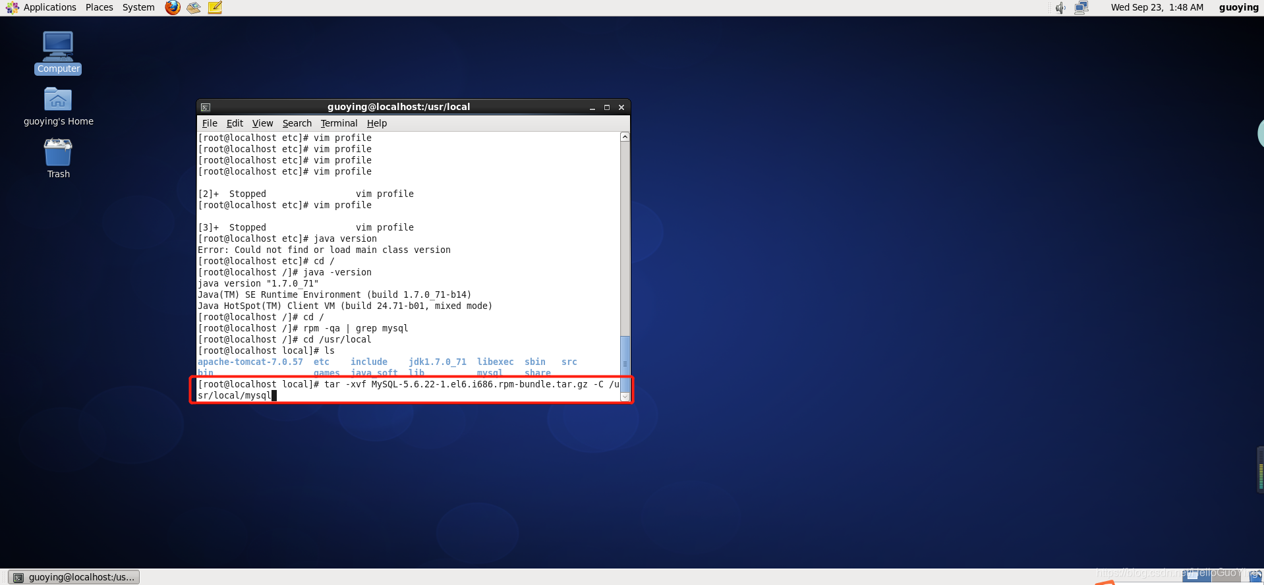Click the 'java version "1.7.0_71"' line
1264x585 pixels.
pyautogui.click(x=258, y=283)
